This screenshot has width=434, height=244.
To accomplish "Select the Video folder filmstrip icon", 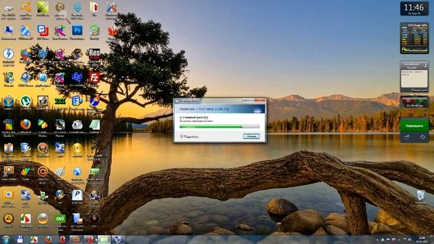I will (x=8, y=171).
